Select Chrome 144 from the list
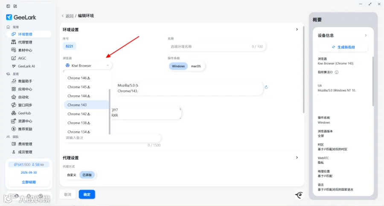The image size is (384, 206). point(86,96)
